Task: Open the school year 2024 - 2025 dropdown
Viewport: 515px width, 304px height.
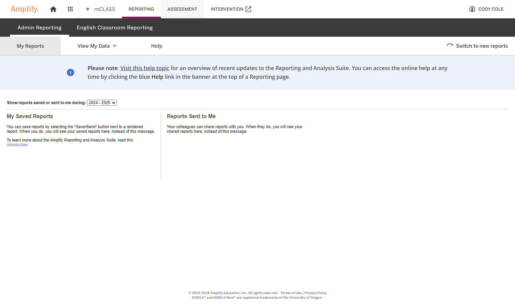Action: tap(102, 103)
